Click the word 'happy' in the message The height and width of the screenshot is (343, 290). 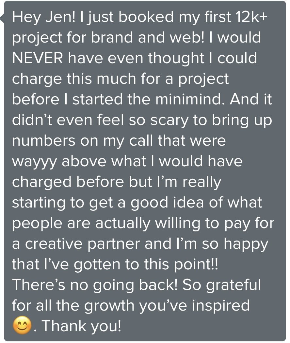[246, 244]
